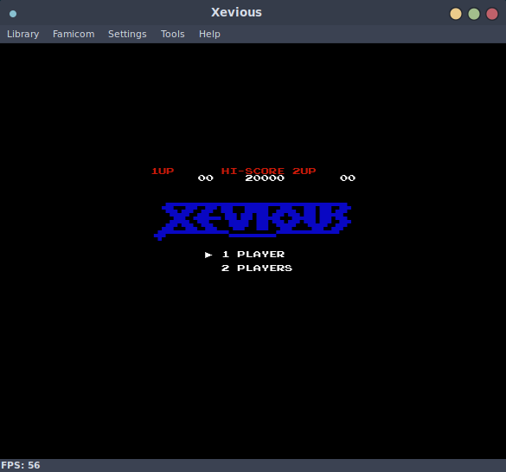Click the Xevious window title
The width and height of the screenshot is (506, 472).
236,12
